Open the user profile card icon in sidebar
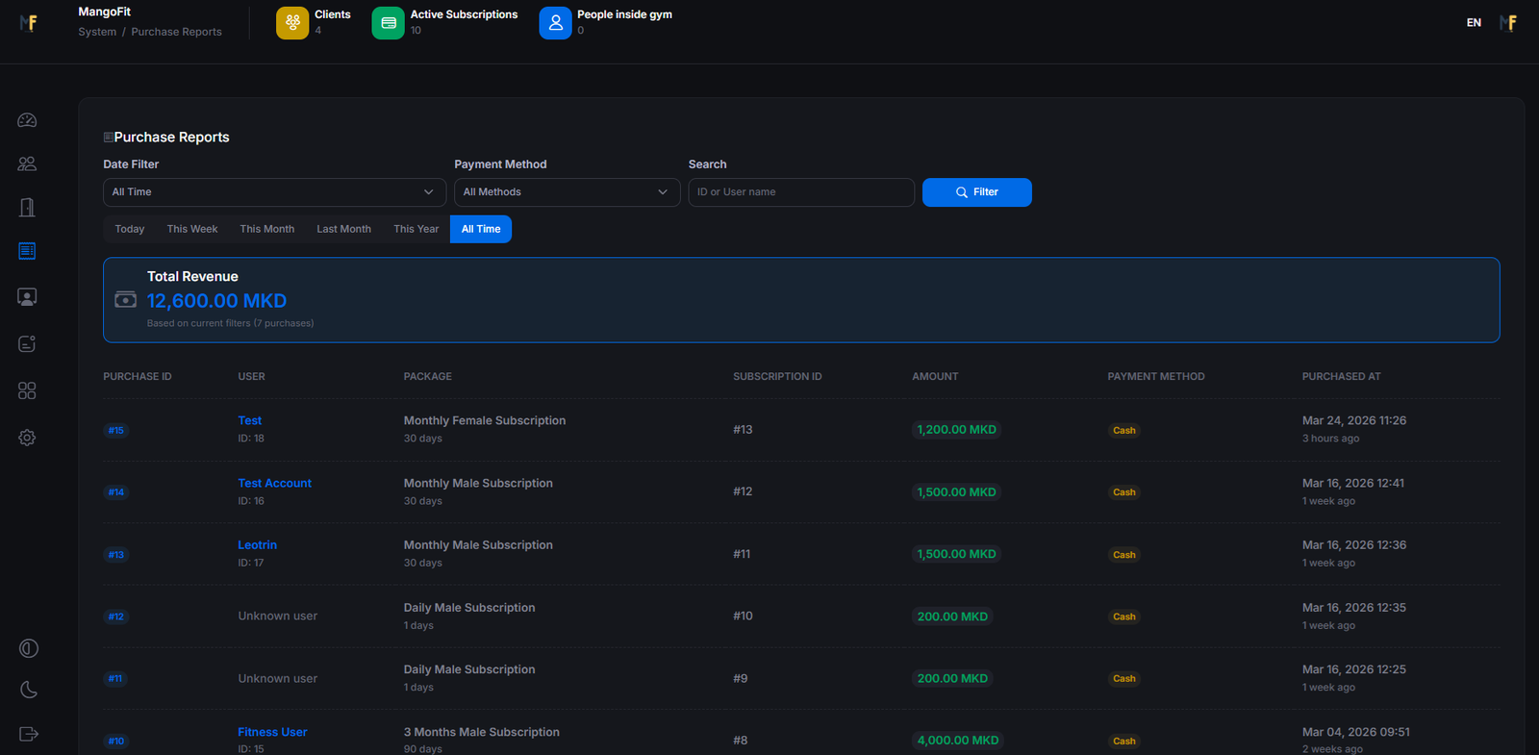1539x755 pixels. tap(27, 297)
